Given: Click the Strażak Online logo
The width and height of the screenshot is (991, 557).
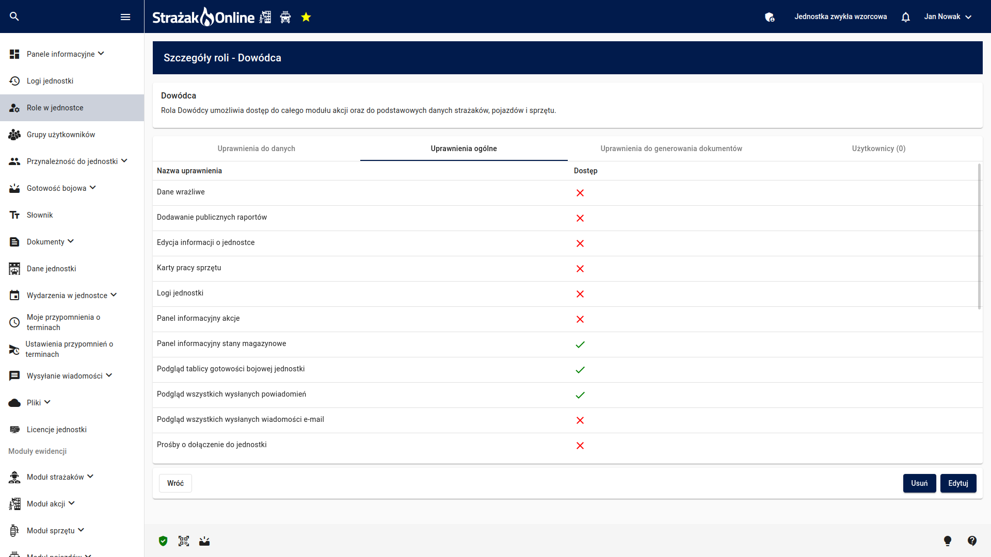Looking at the screenshot, I should (x=203, y=17).
